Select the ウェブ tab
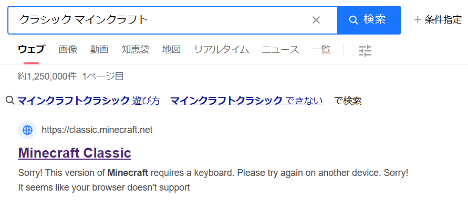This screenshot has width=468, height=200. 32,49
